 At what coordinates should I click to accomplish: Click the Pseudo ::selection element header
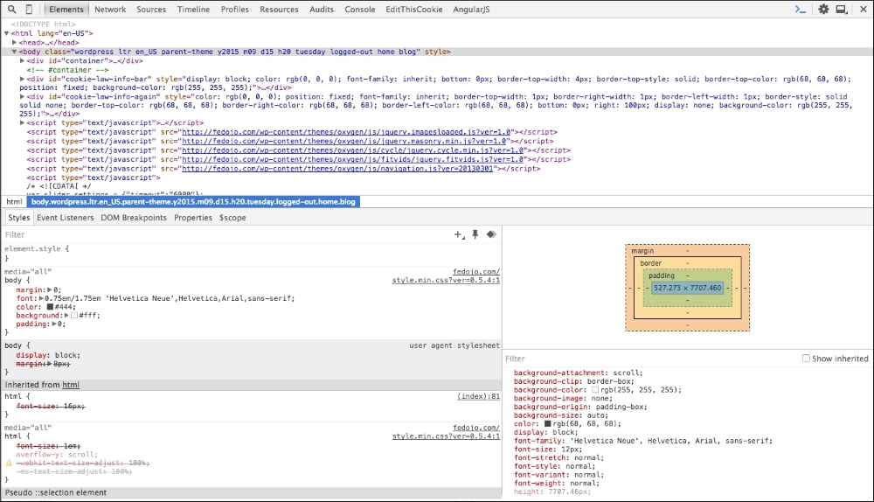[x=251, y=492]
